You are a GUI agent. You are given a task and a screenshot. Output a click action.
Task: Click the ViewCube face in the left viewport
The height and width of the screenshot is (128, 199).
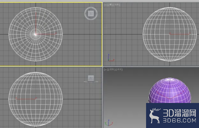tap(91, 78)
